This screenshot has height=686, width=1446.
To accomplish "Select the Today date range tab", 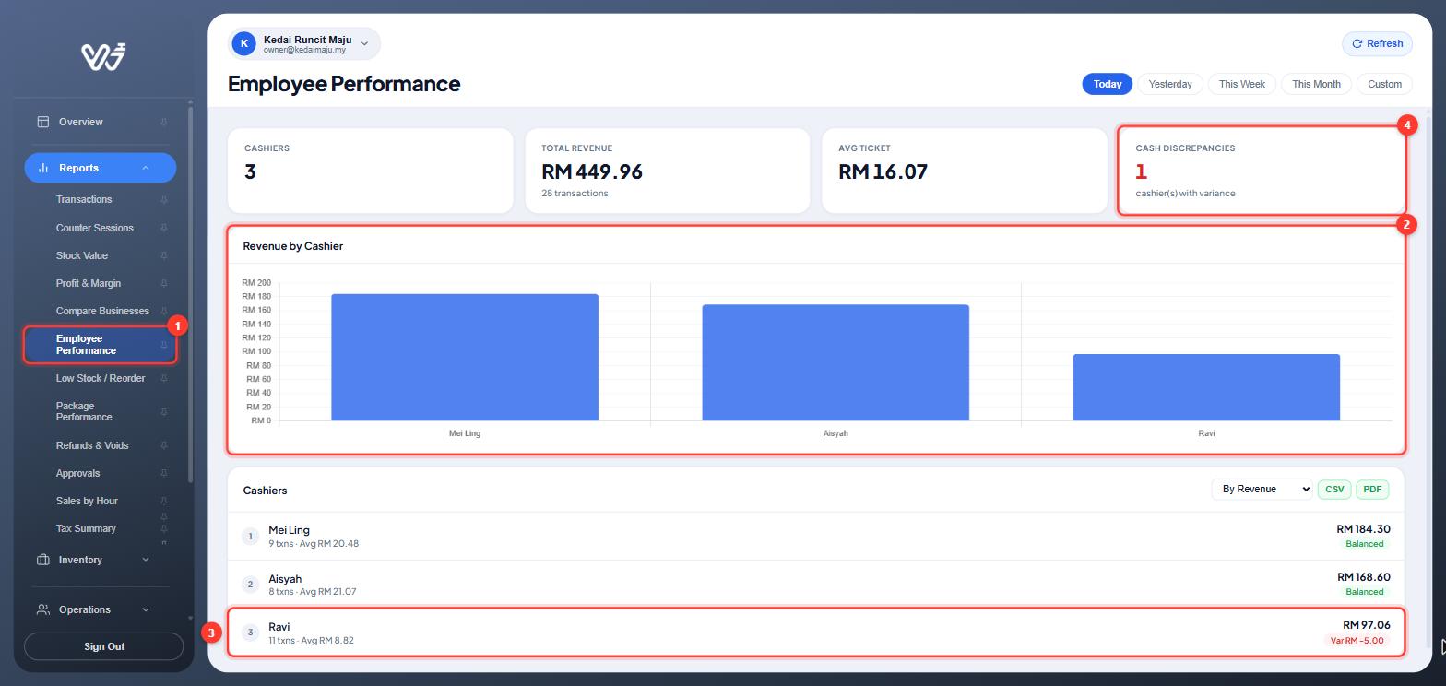I will [x=1108, y=84].
